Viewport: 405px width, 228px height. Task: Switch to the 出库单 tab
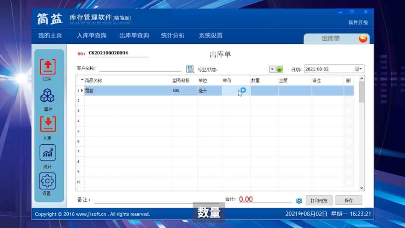(328, 38)
